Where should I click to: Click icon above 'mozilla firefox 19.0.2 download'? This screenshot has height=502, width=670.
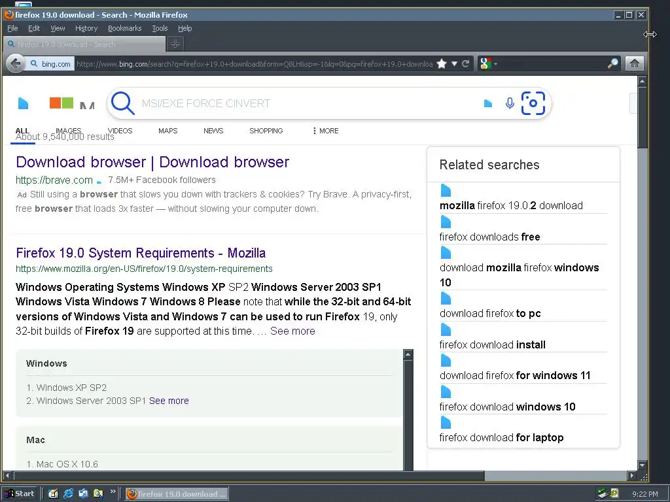(x=446, y=190)
